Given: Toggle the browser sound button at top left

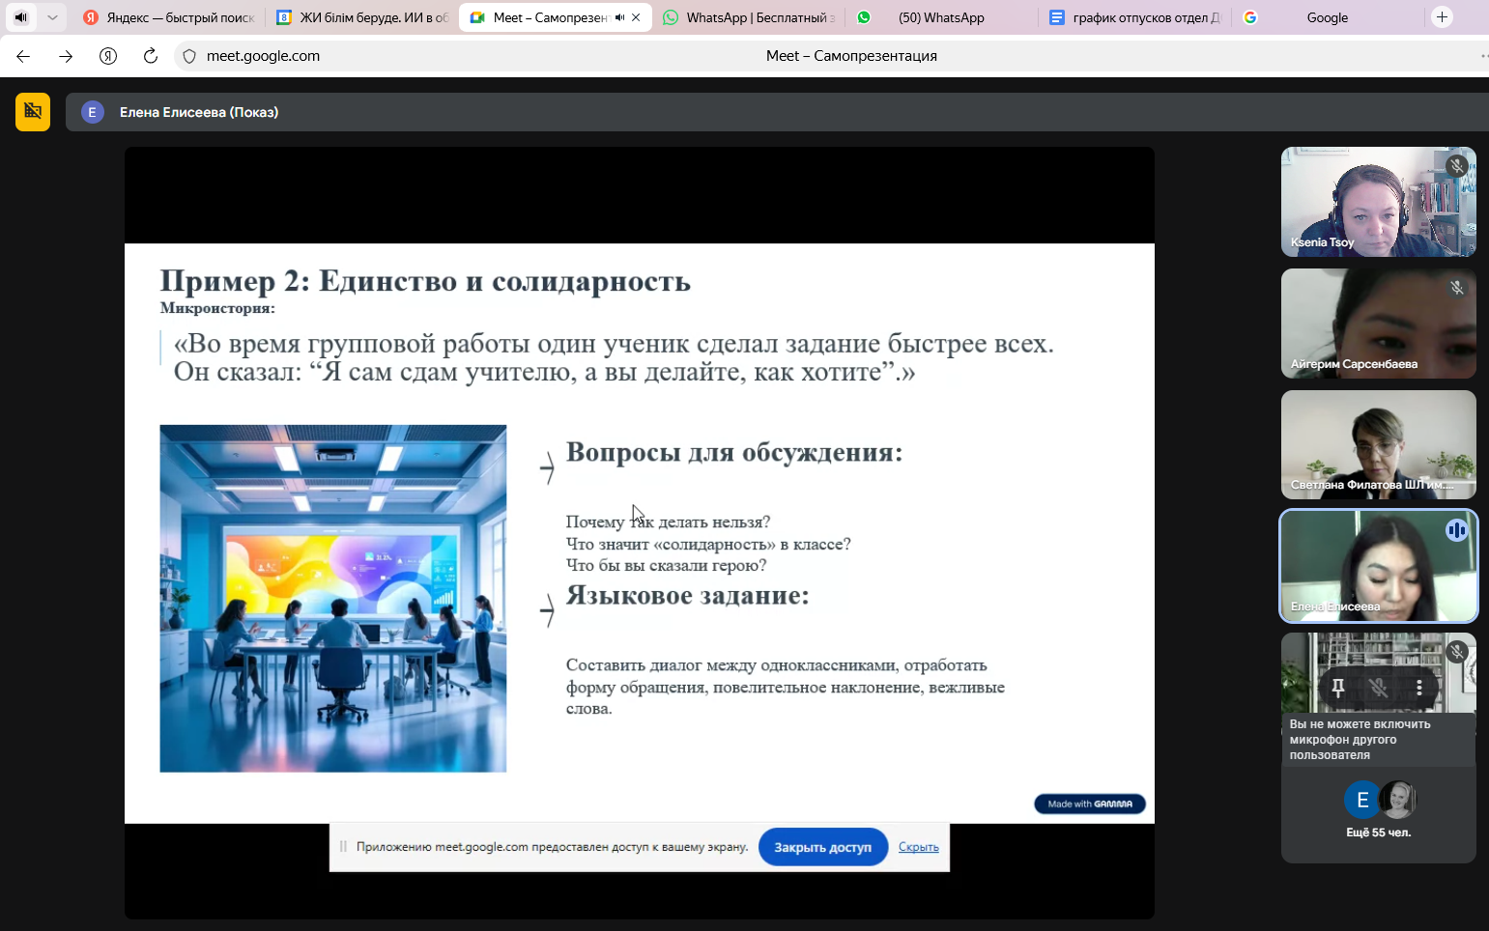Looking at the screenshot, I should (x=20, y=17).
